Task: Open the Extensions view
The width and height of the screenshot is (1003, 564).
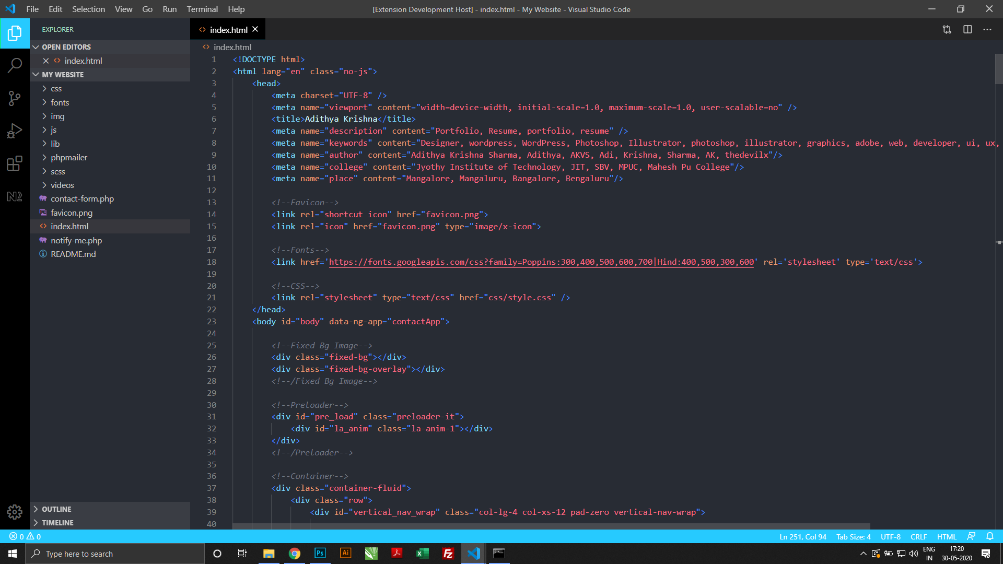Action: point(15,163)
